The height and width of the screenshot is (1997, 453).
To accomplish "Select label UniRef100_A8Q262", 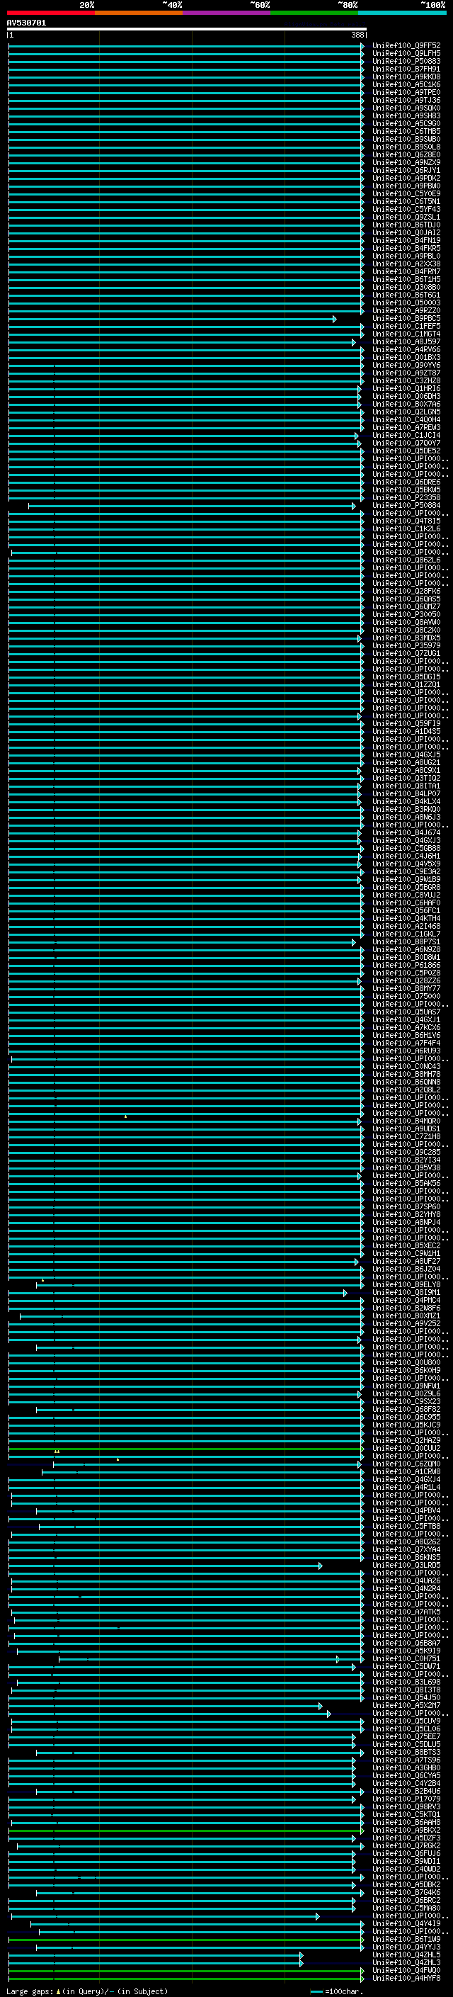I will click(406, 1541).
